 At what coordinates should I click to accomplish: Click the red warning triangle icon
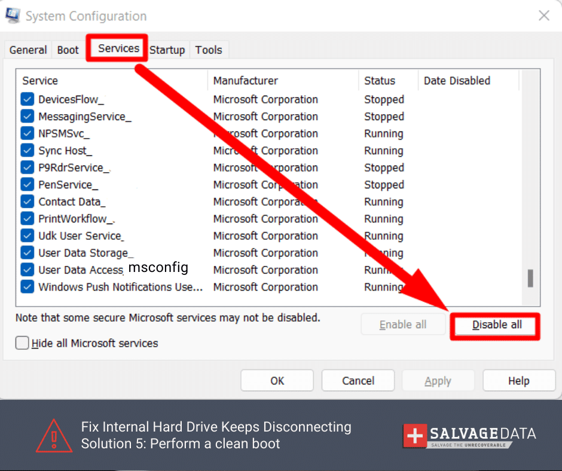pyautogui.click(x=54, y=435)
